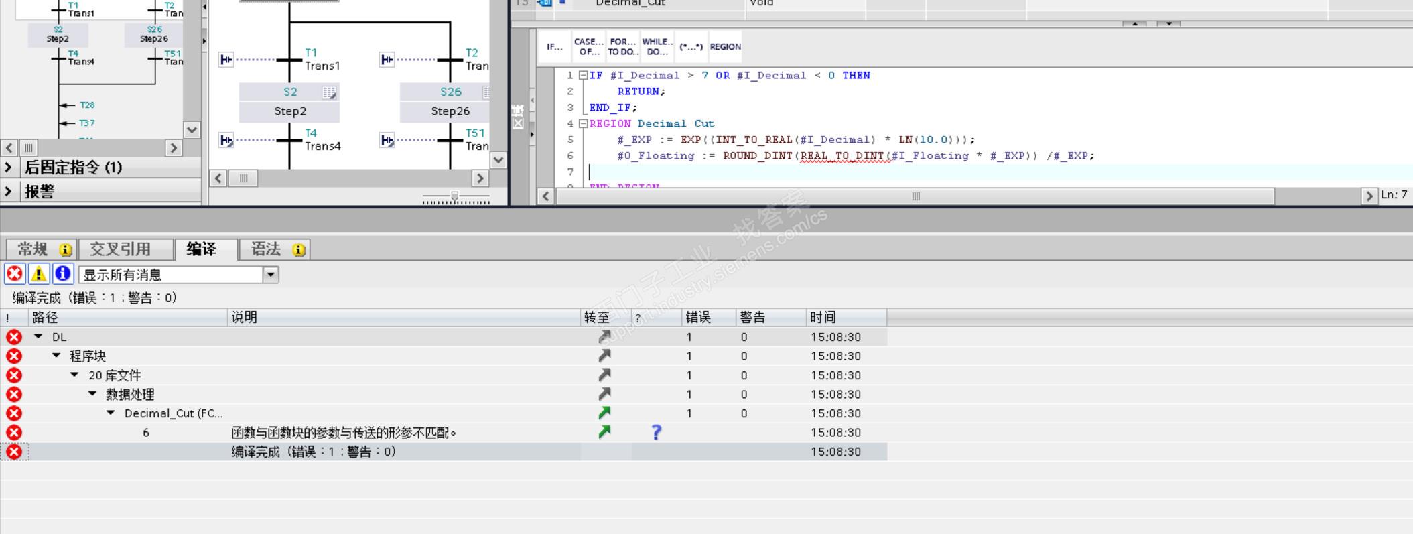Insert a WHILE DO loop template
The image size is (1413, 534).
pyautogui.click(x=657, y=47)
